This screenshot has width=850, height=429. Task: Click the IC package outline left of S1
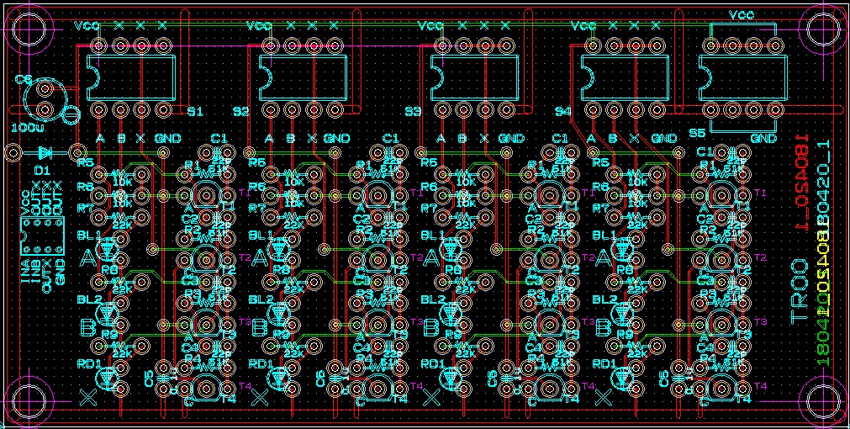129,77
